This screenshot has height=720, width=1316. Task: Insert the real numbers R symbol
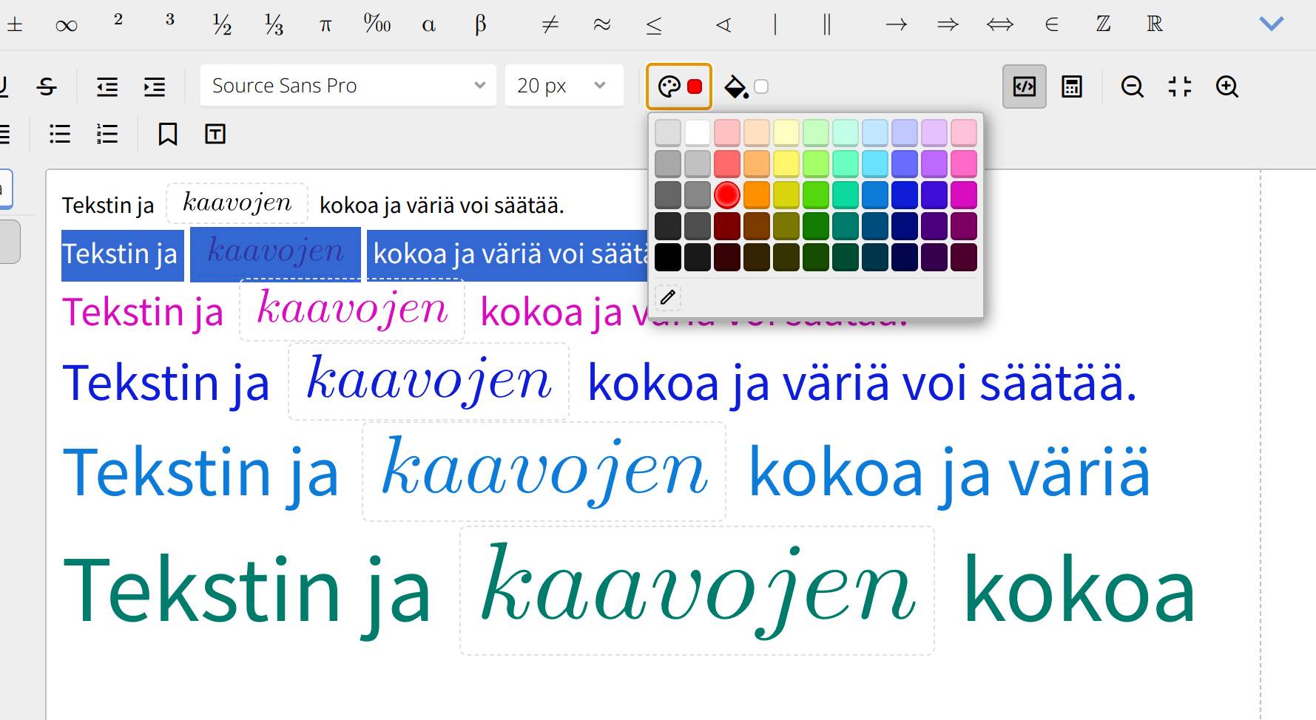coord(1155,24)
